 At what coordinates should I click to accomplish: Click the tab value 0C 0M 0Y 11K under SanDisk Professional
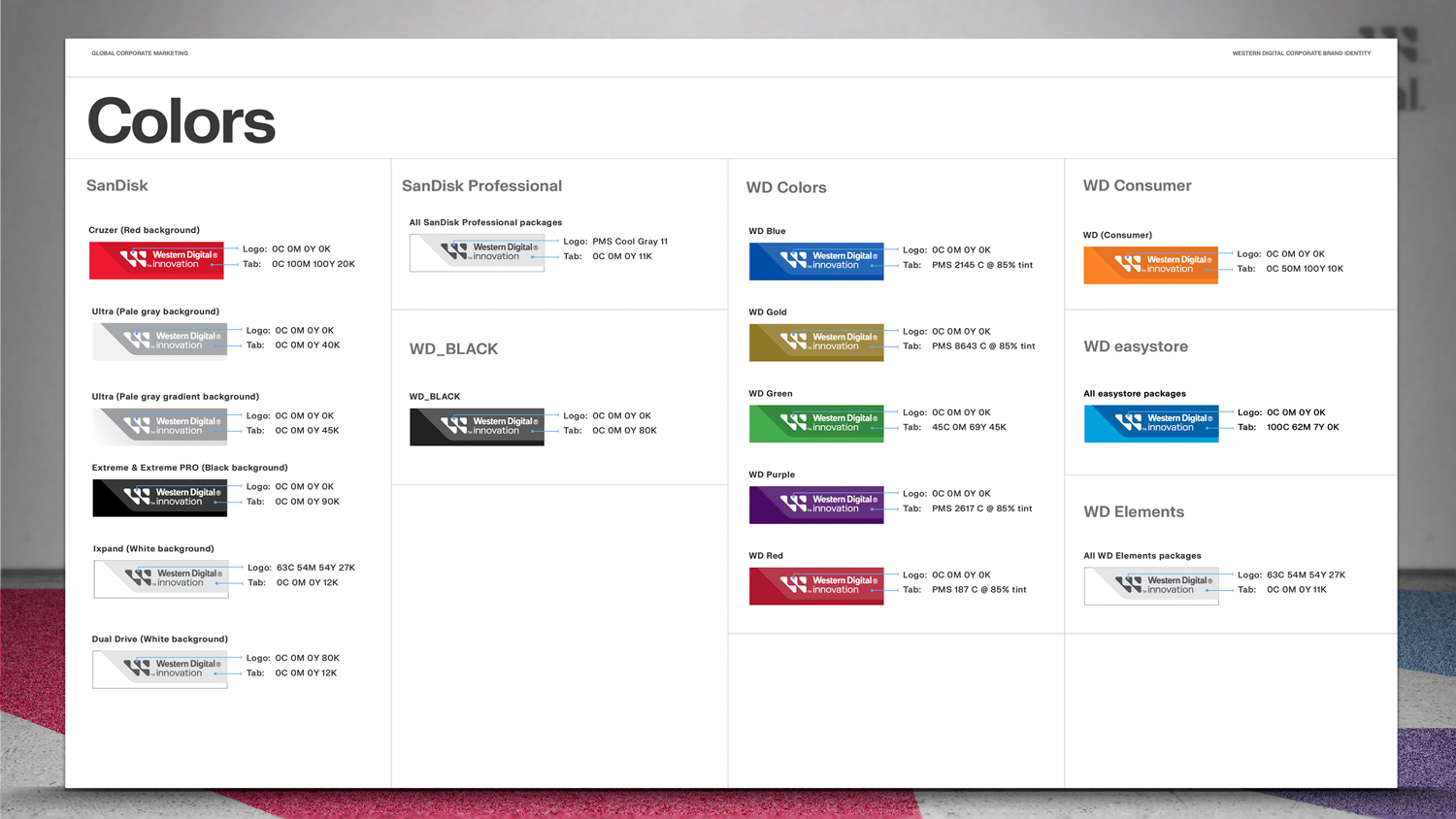(x=622, y=256)
